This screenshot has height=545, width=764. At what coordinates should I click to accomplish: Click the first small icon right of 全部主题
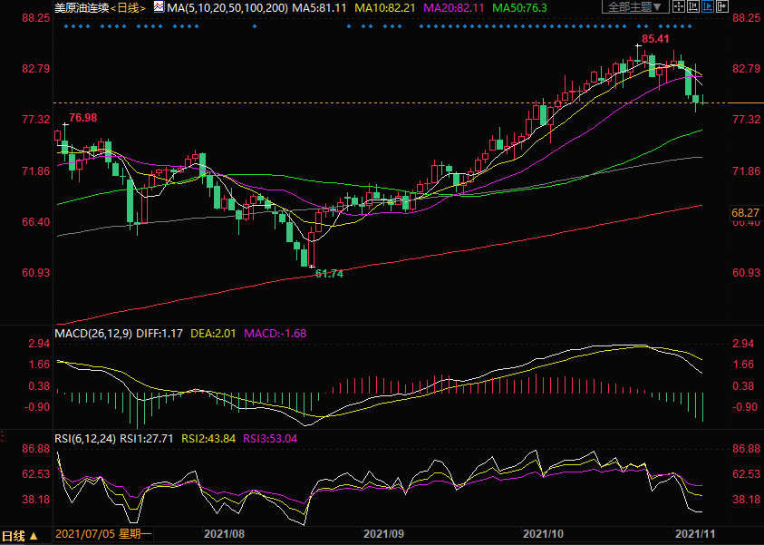(x=677, y=7)
